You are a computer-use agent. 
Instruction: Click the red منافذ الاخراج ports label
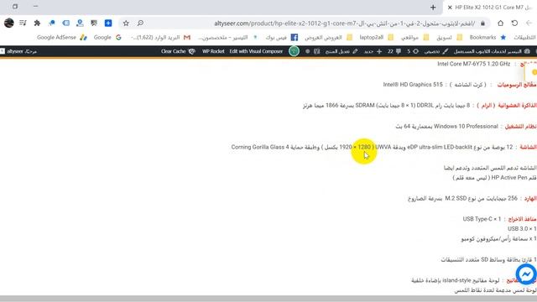522,219
